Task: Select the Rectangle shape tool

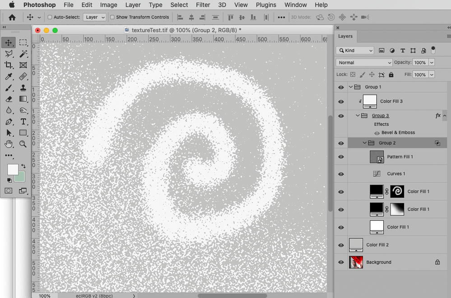Action: click(23, 133)
